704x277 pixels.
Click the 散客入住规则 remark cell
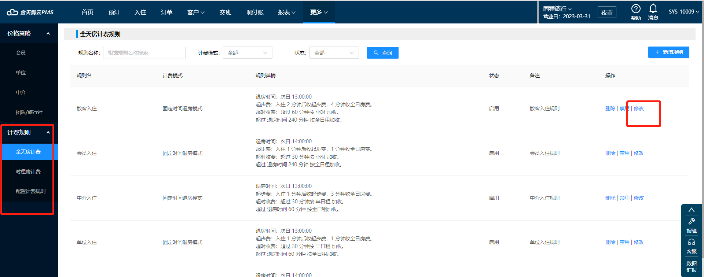click(x=544, y=108)
